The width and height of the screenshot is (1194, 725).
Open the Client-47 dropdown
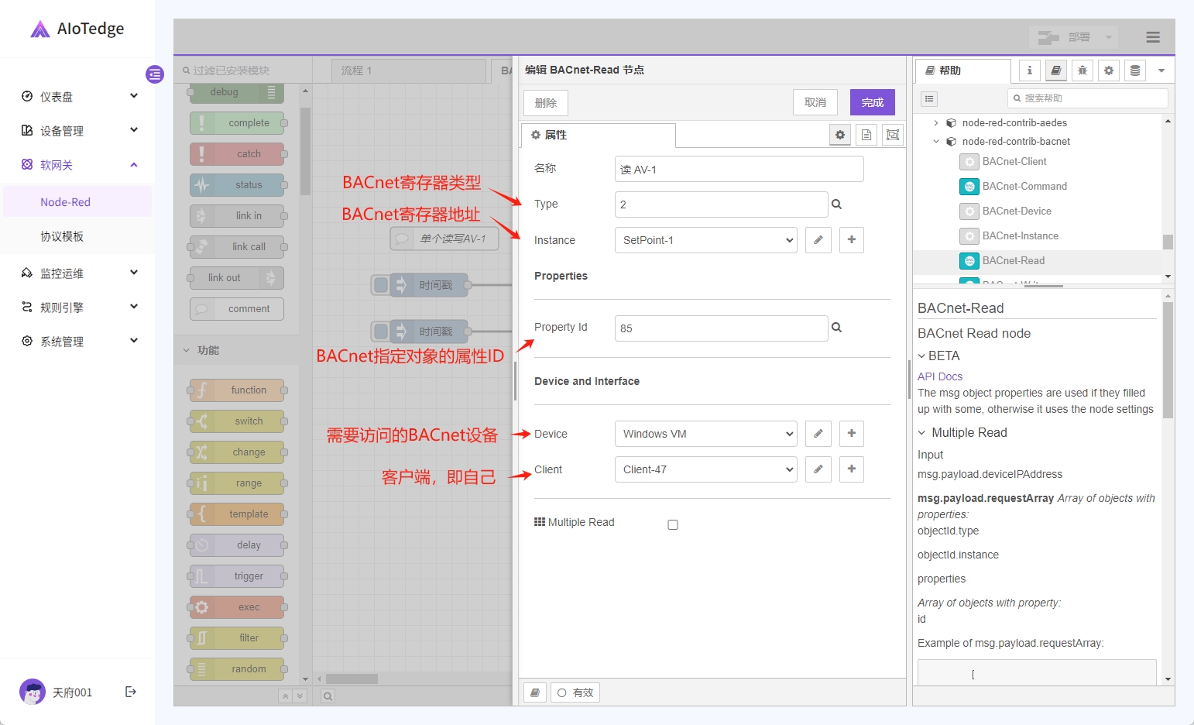(705, 469)
